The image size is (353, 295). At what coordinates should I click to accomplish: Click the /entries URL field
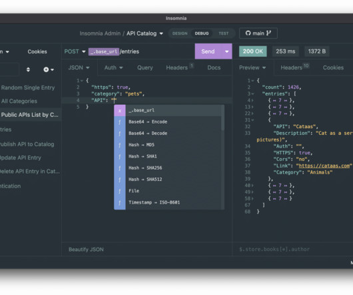[x=130, y=51]
